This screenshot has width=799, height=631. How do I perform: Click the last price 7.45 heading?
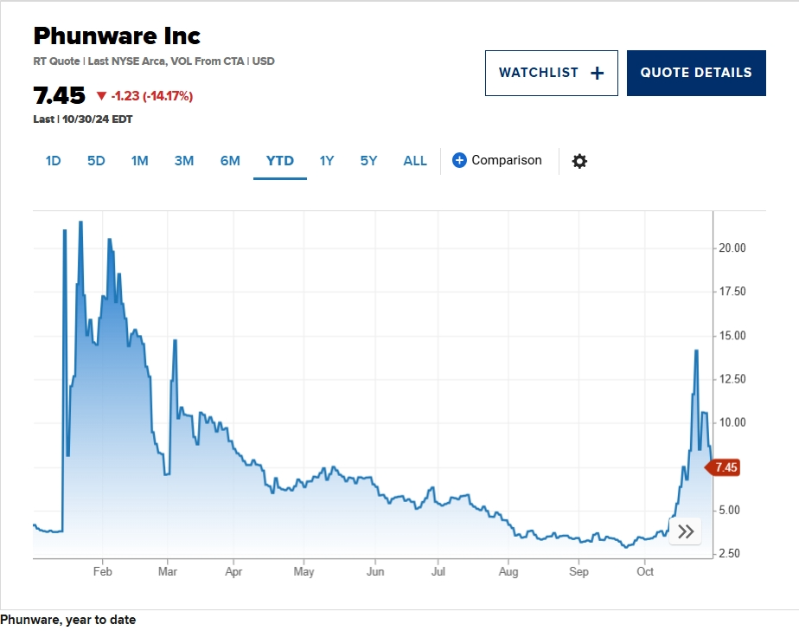click(x=59, y=95)
